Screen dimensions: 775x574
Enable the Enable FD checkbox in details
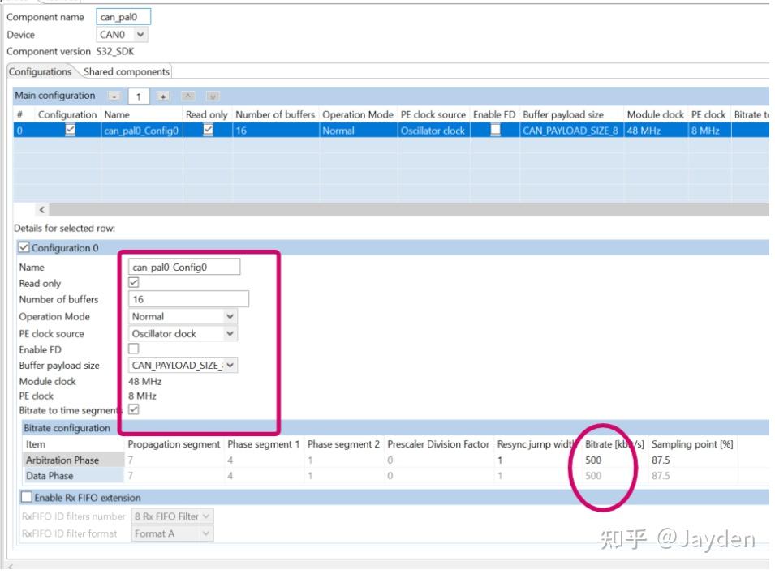tap(133, 349)
